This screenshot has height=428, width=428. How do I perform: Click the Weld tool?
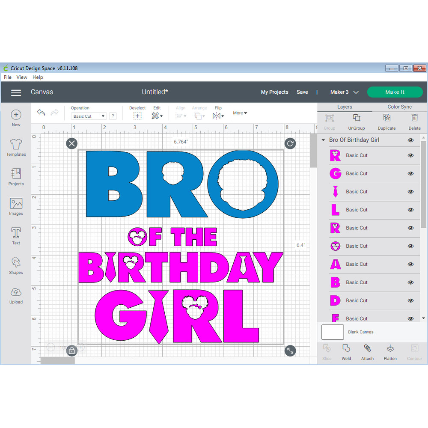pyautogui.click(x=346, y=352)
